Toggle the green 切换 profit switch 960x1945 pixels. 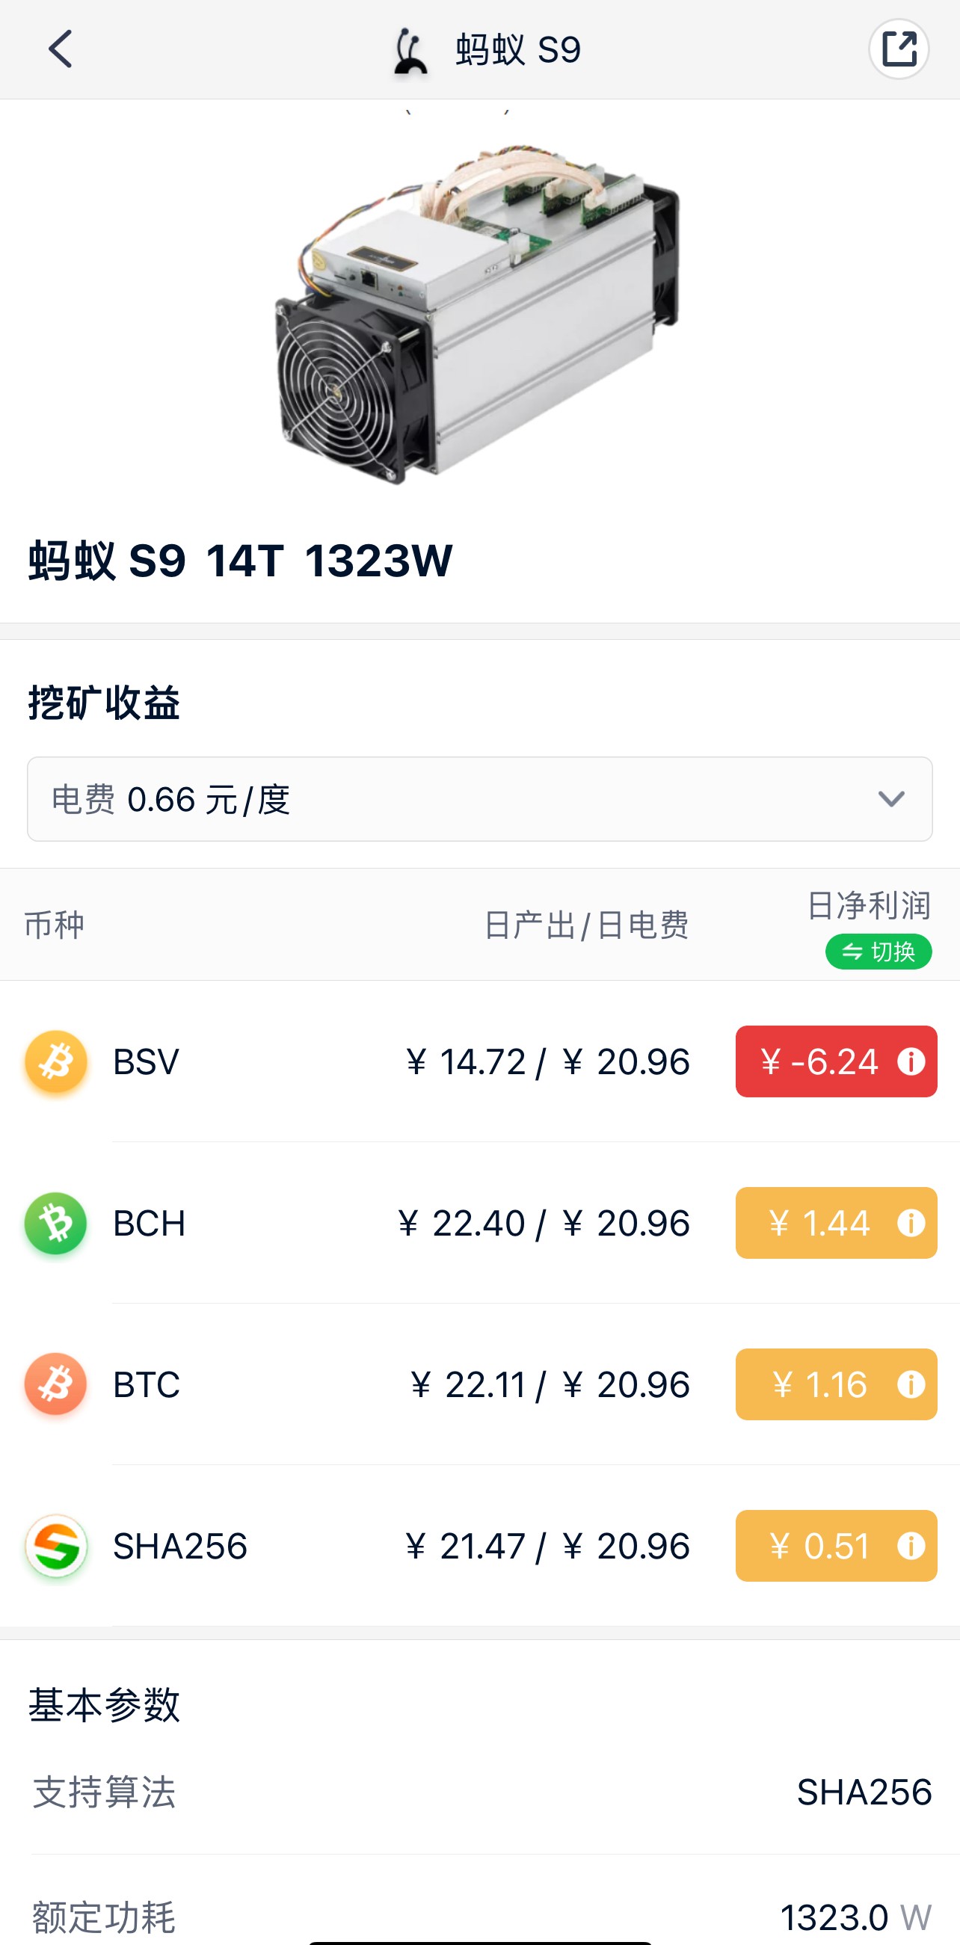click(x=879, y=952)
